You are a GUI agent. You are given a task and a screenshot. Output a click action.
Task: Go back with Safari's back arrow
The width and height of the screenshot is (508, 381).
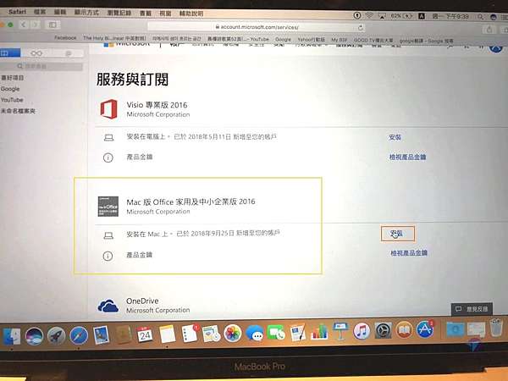24,25
